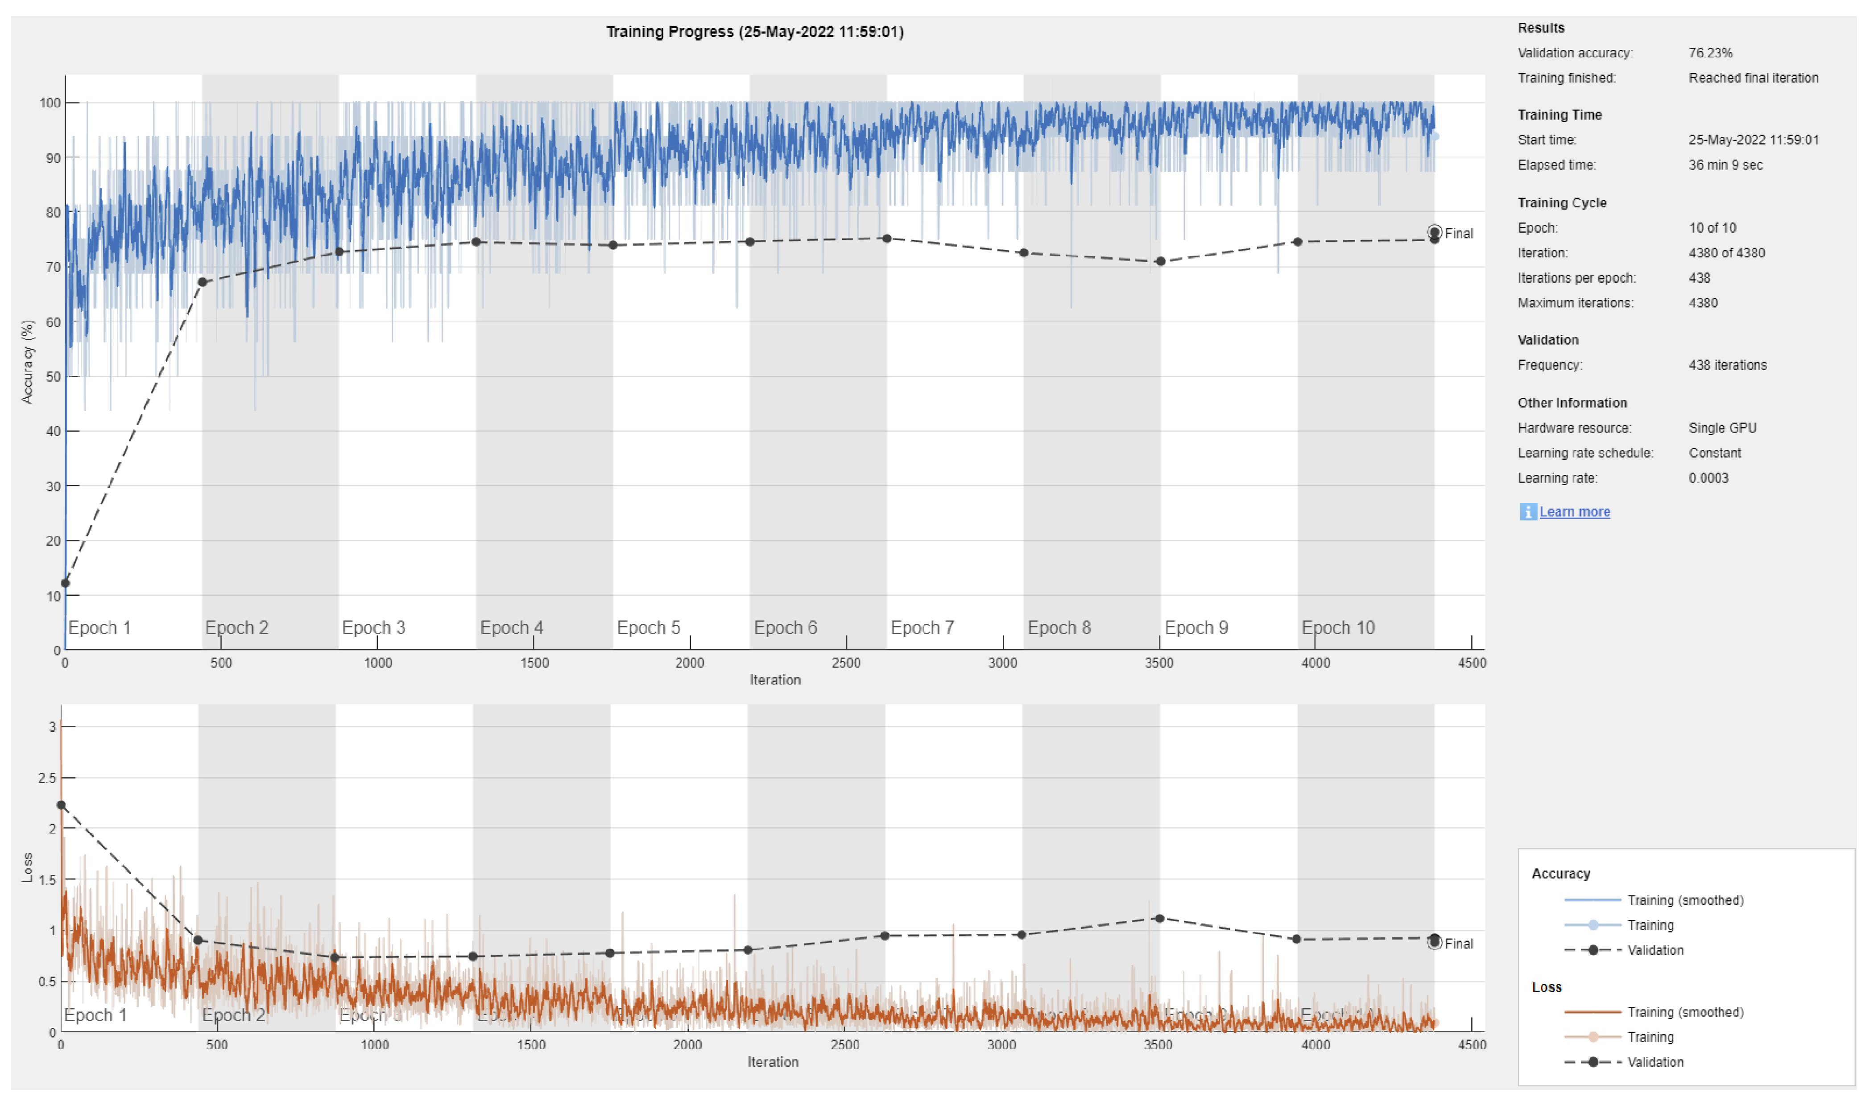1874x1105 pixels.
Task: Click the Epoch 5 label in accuracy plot
Action: click(x=648, y=628)
